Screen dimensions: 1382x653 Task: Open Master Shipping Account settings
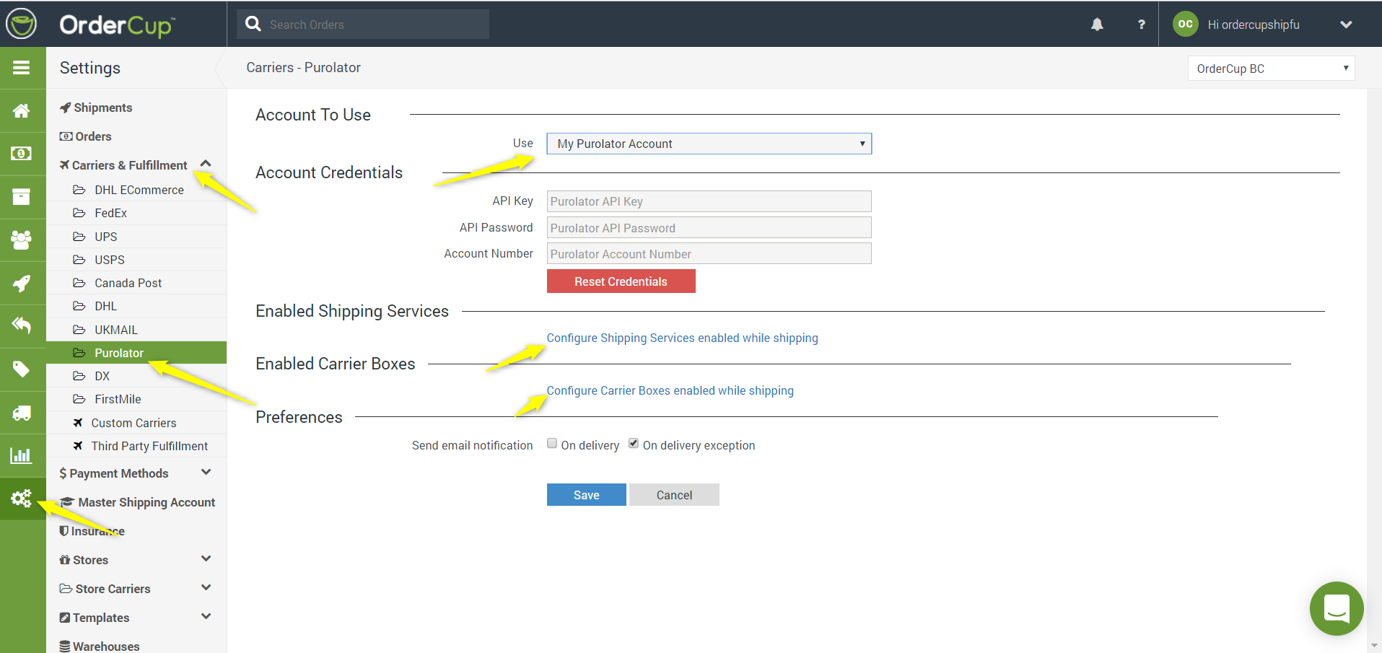tap(138, 502)
